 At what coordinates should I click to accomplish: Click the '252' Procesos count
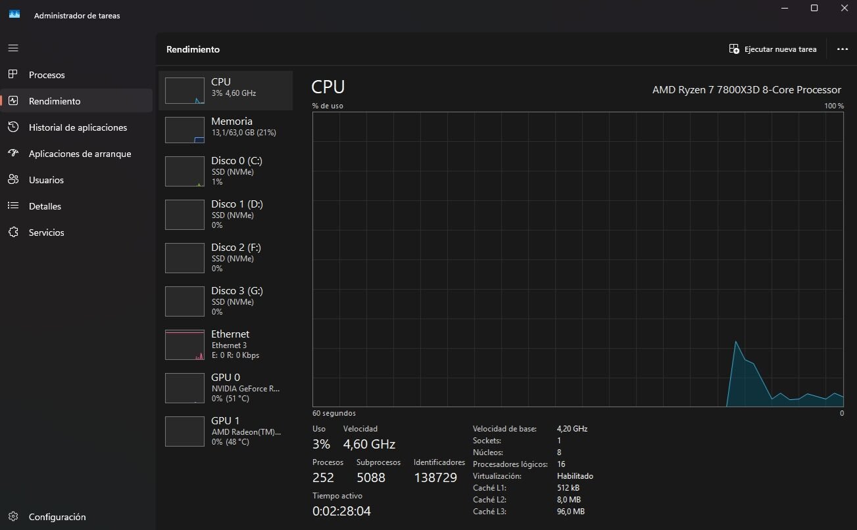point(323,477)
